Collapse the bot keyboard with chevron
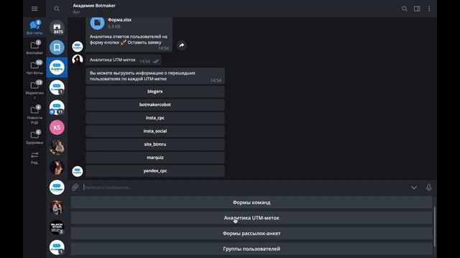Viewport: 460px width, 258px height. point(414,188)
